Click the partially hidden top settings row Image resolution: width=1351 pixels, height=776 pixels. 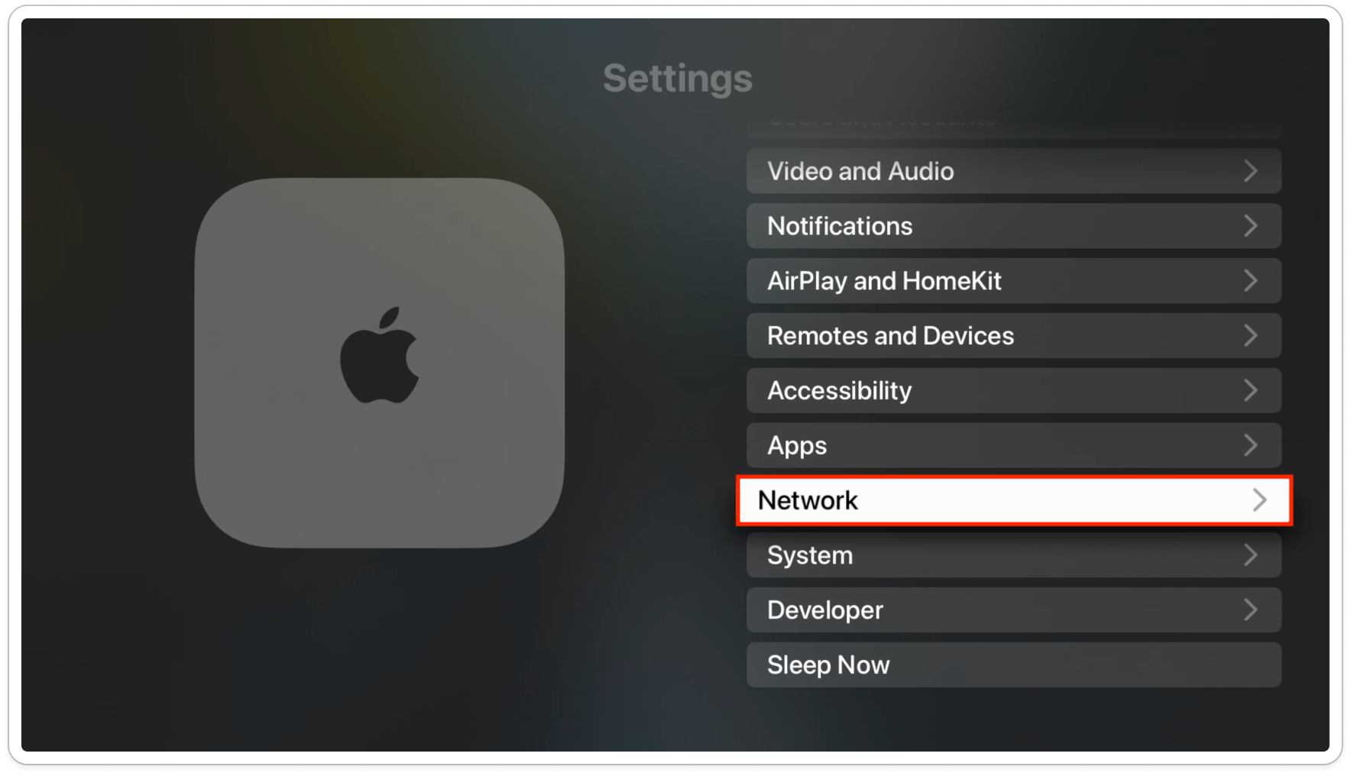click(x=1014, y=127)
